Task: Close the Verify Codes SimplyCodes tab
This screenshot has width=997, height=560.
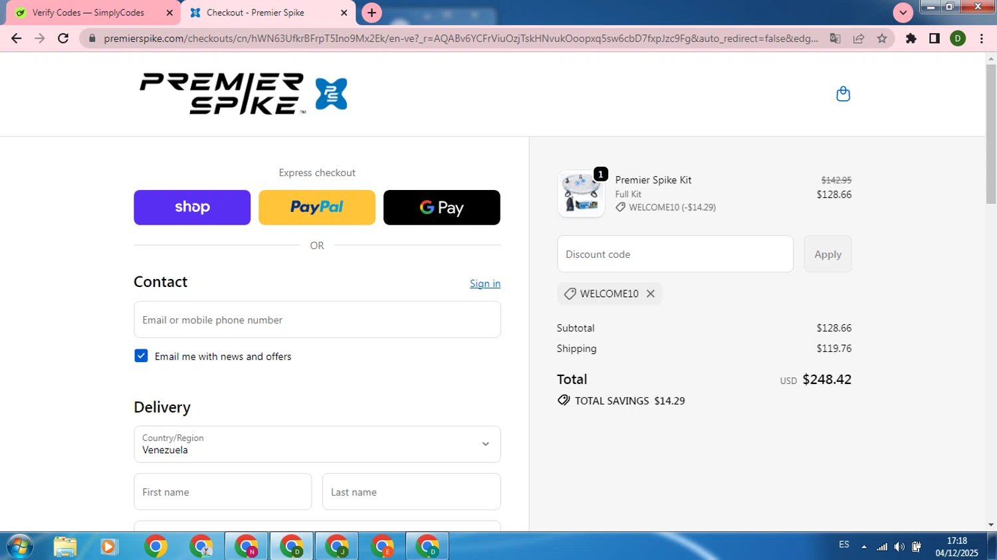Action: tap(169, 13)
